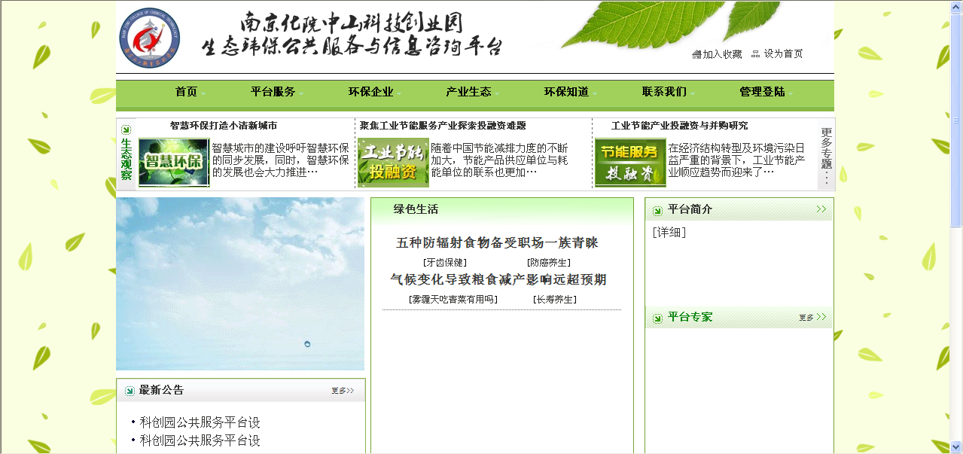This screenshot has height=454, width=963.
Task: Open the [详细] platform introduction link
Action: pos(669,233)
